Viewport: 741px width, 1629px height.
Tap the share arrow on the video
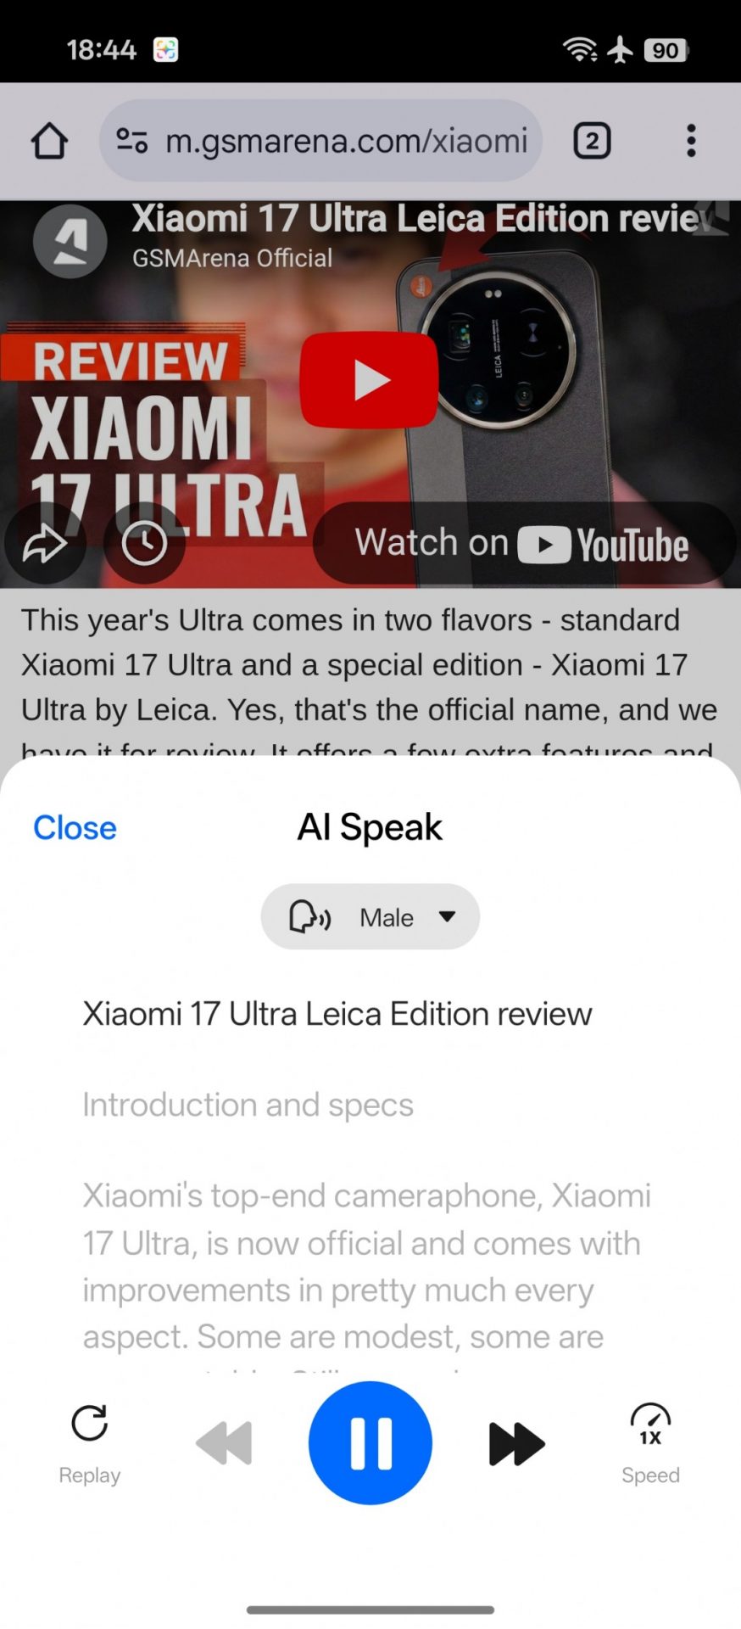point(44,543)
